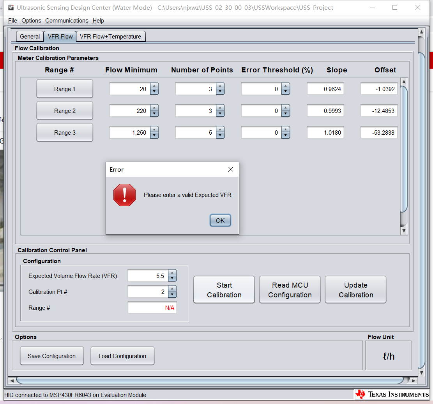
Task: Click Range 3 Flow Minimum field showing 1,250
Action: point(130,132)
